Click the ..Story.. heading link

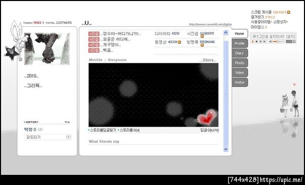pyautogui.click(x=208, y=60)
